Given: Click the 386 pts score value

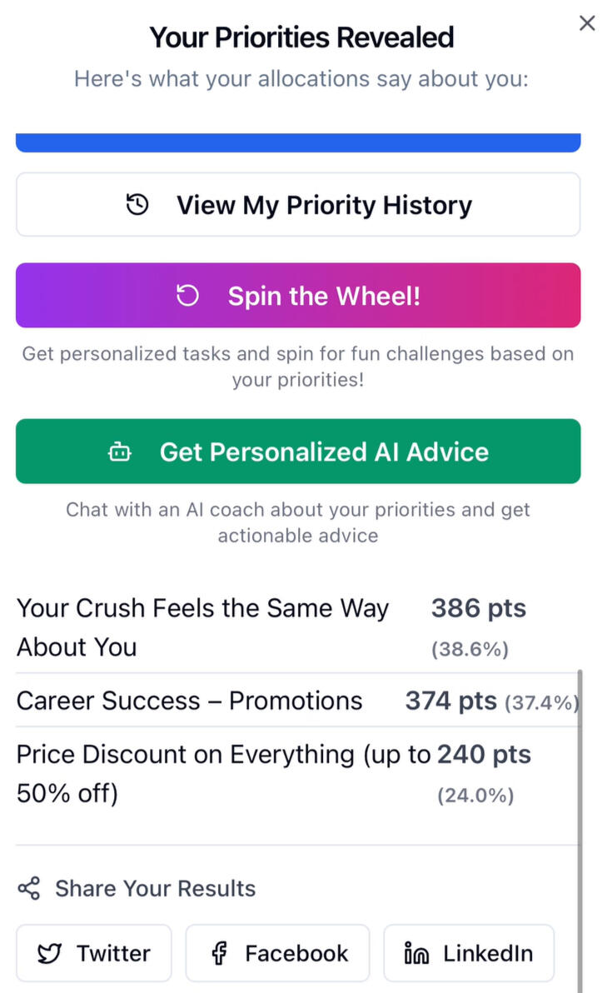Looking at the screenshot, I should [x=478, y=609].
